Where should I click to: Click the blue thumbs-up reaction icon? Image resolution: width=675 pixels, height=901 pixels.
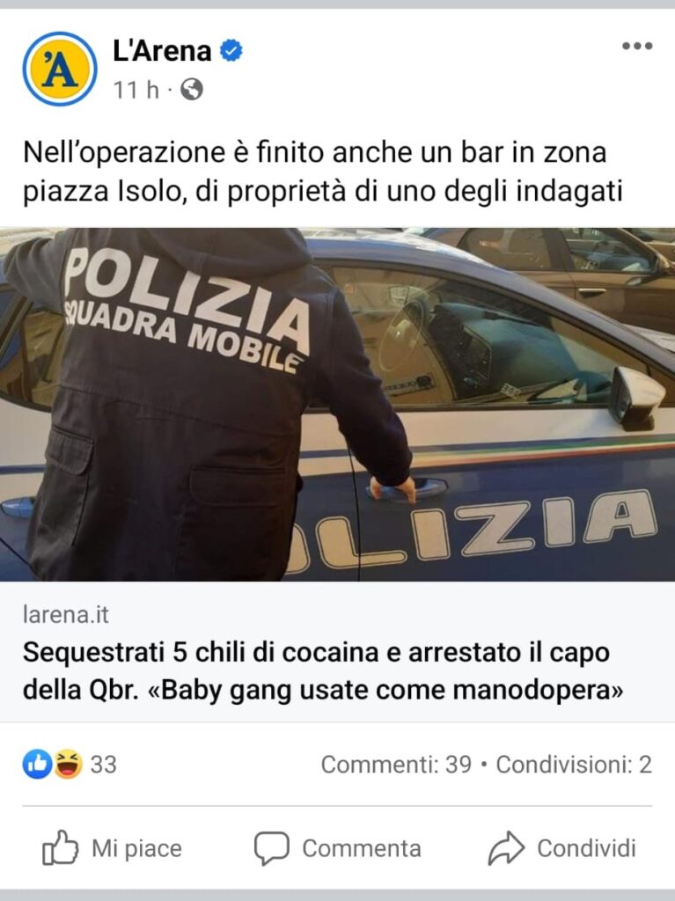[37, 765]
